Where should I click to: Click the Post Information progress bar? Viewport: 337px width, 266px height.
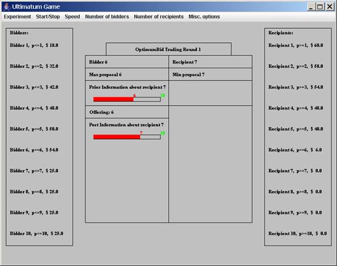click(x=127, y=137)
